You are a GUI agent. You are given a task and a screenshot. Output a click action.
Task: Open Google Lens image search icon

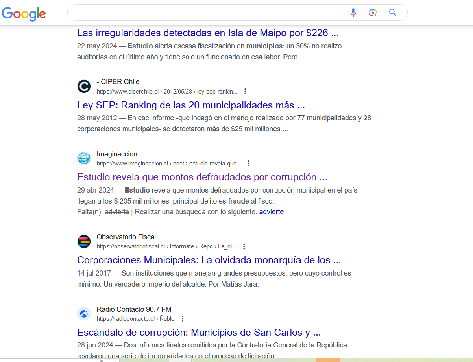pos(373,13)
